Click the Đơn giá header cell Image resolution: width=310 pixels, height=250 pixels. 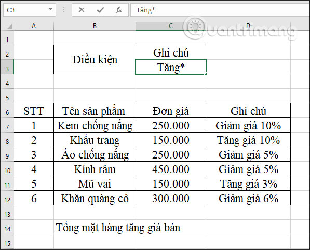[x=171, y=111]
